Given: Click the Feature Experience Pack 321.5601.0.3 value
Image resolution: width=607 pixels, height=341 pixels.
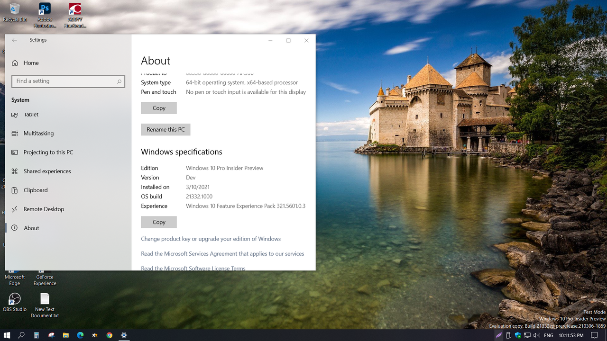Looking at the screenshot, I should pyautogui.click(x=246, y=206).
